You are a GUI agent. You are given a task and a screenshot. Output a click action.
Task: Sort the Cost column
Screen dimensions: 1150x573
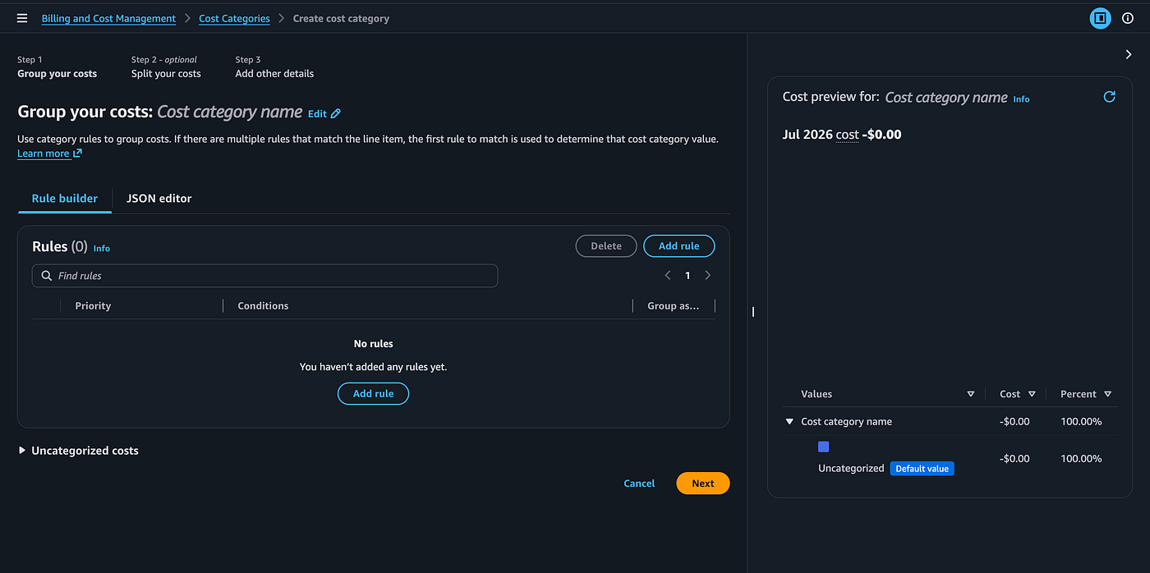[1032, 394]
